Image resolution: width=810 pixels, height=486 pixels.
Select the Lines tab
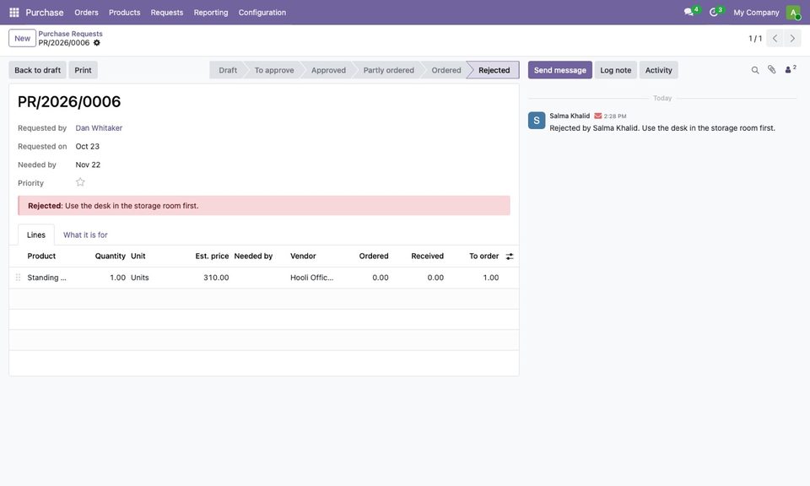[36, 235]
